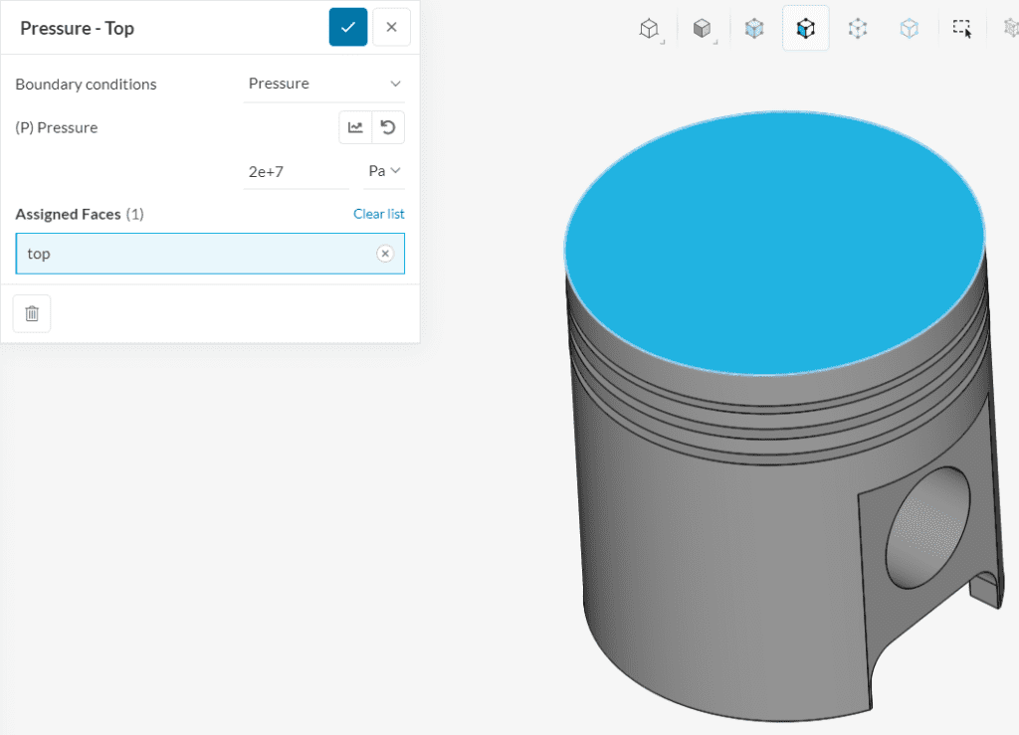The width and height of the screenshot is (1019, 735).
Task: Activate the volume selection filter icon
Action: point(754,28)
